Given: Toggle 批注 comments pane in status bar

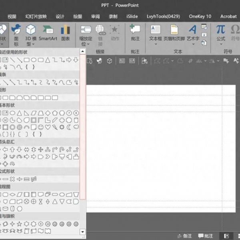Looking at the screenshot, I should 206,236.
